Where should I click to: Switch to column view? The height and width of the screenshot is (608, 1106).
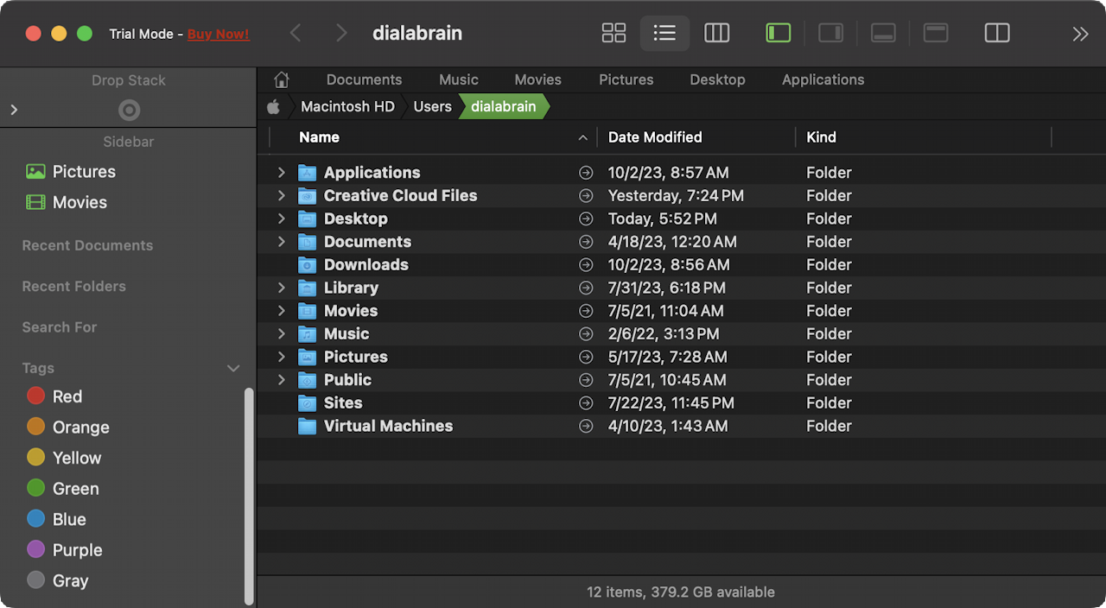716,34
